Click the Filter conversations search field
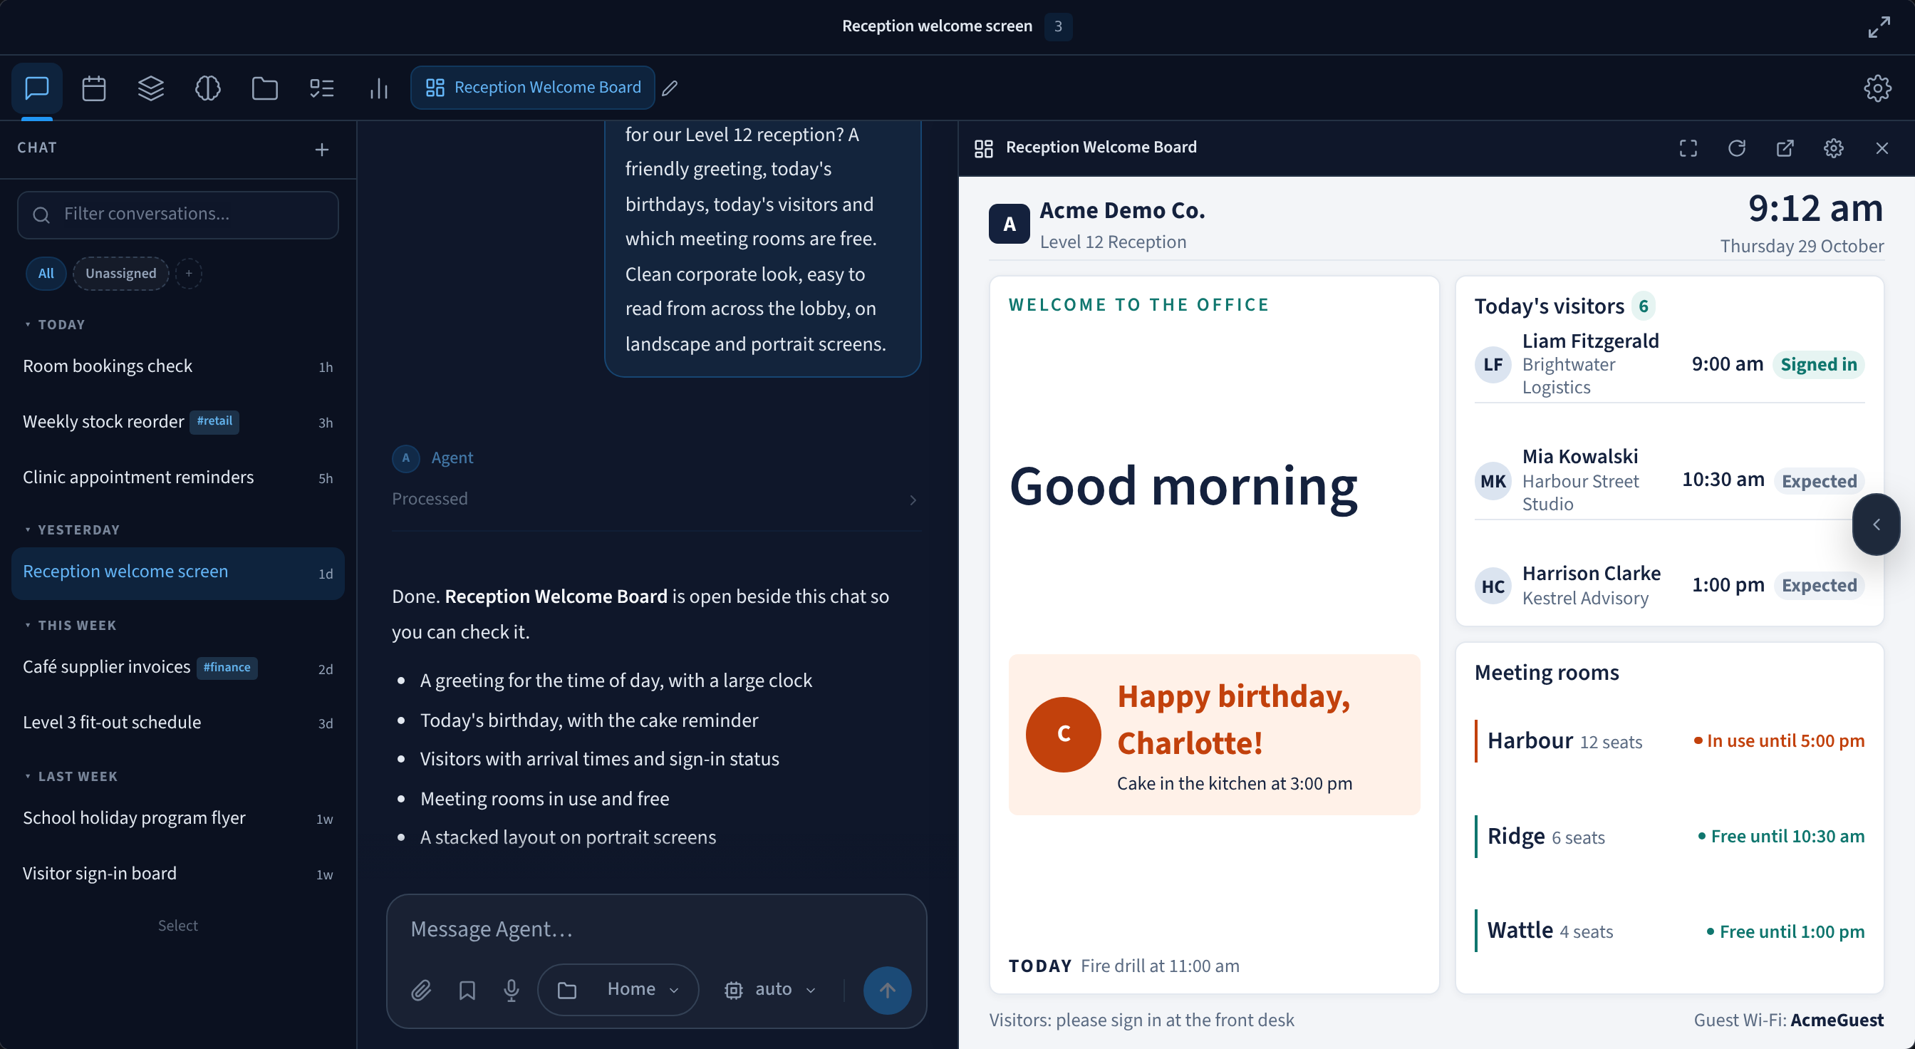Viewport: 1915px width, 1049px height. pos(177,215)
